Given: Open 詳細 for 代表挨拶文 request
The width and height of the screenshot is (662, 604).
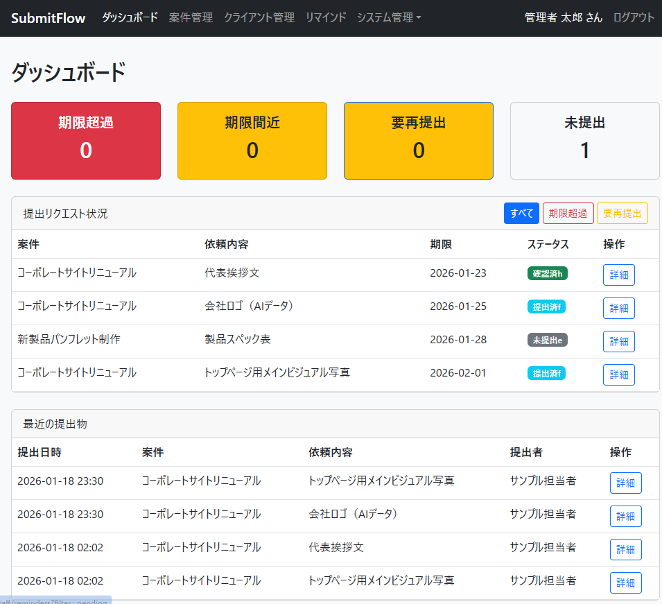Looking at the screenshot, I should coord(618,275).
